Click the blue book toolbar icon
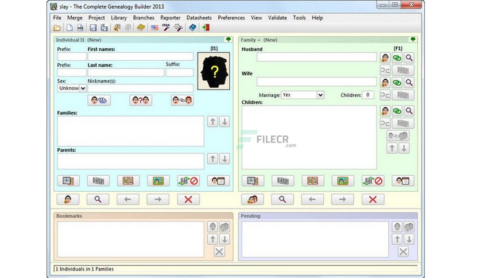The width and height of the screenshot is (480, 278). click(x=192, y=28)
